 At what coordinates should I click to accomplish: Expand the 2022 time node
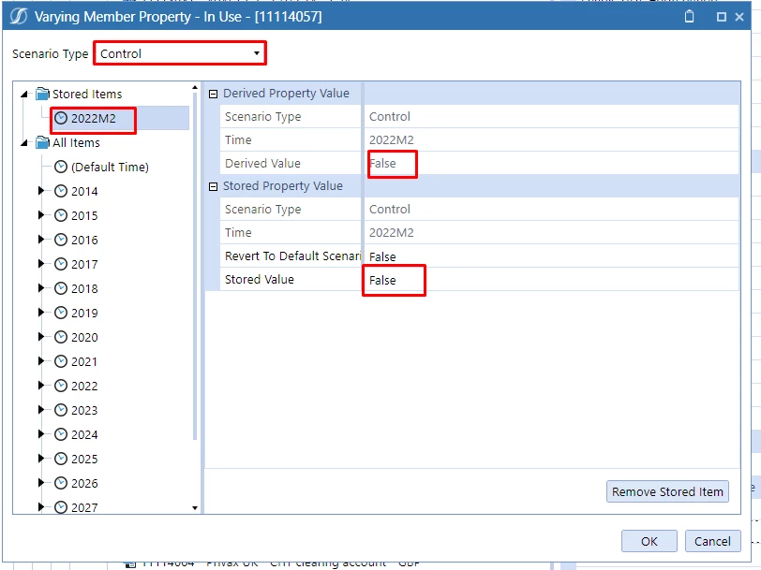(41, 386)
